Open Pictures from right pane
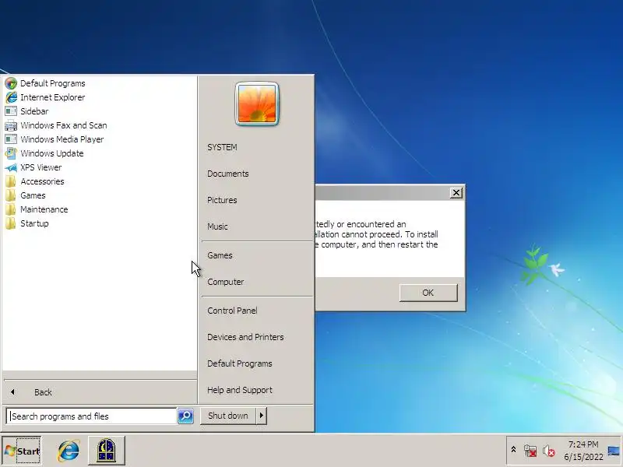 click(222, 200)
